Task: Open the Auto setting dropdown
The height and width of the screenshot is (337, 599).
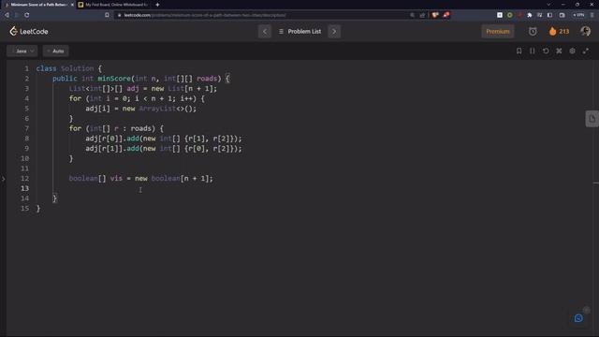Action: (56, 51)
